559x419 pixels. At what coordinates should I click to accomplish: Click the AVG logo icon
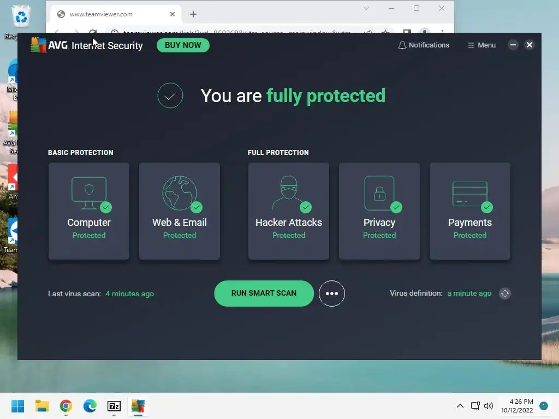point(39,45)
